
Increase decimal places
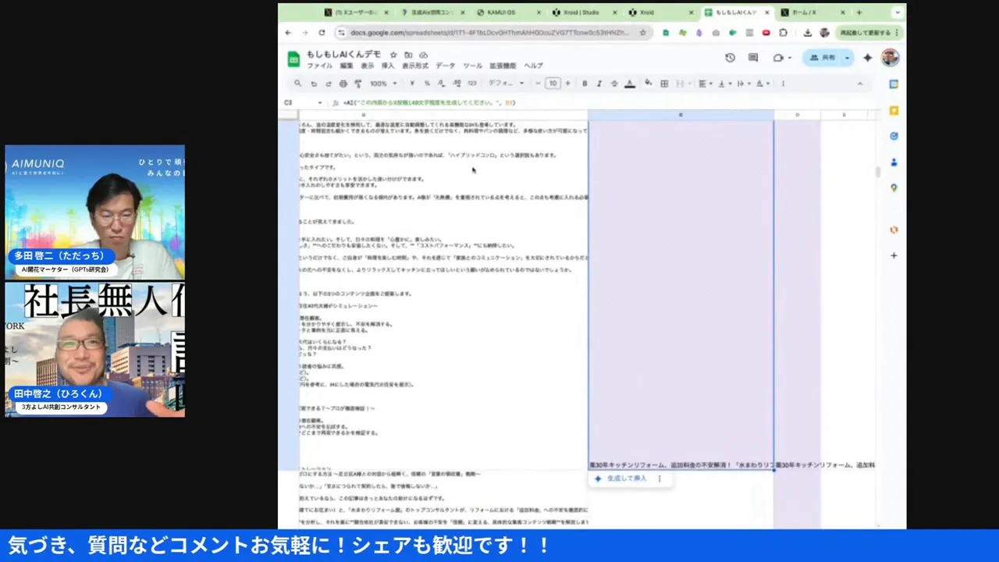tap(457, 84)
